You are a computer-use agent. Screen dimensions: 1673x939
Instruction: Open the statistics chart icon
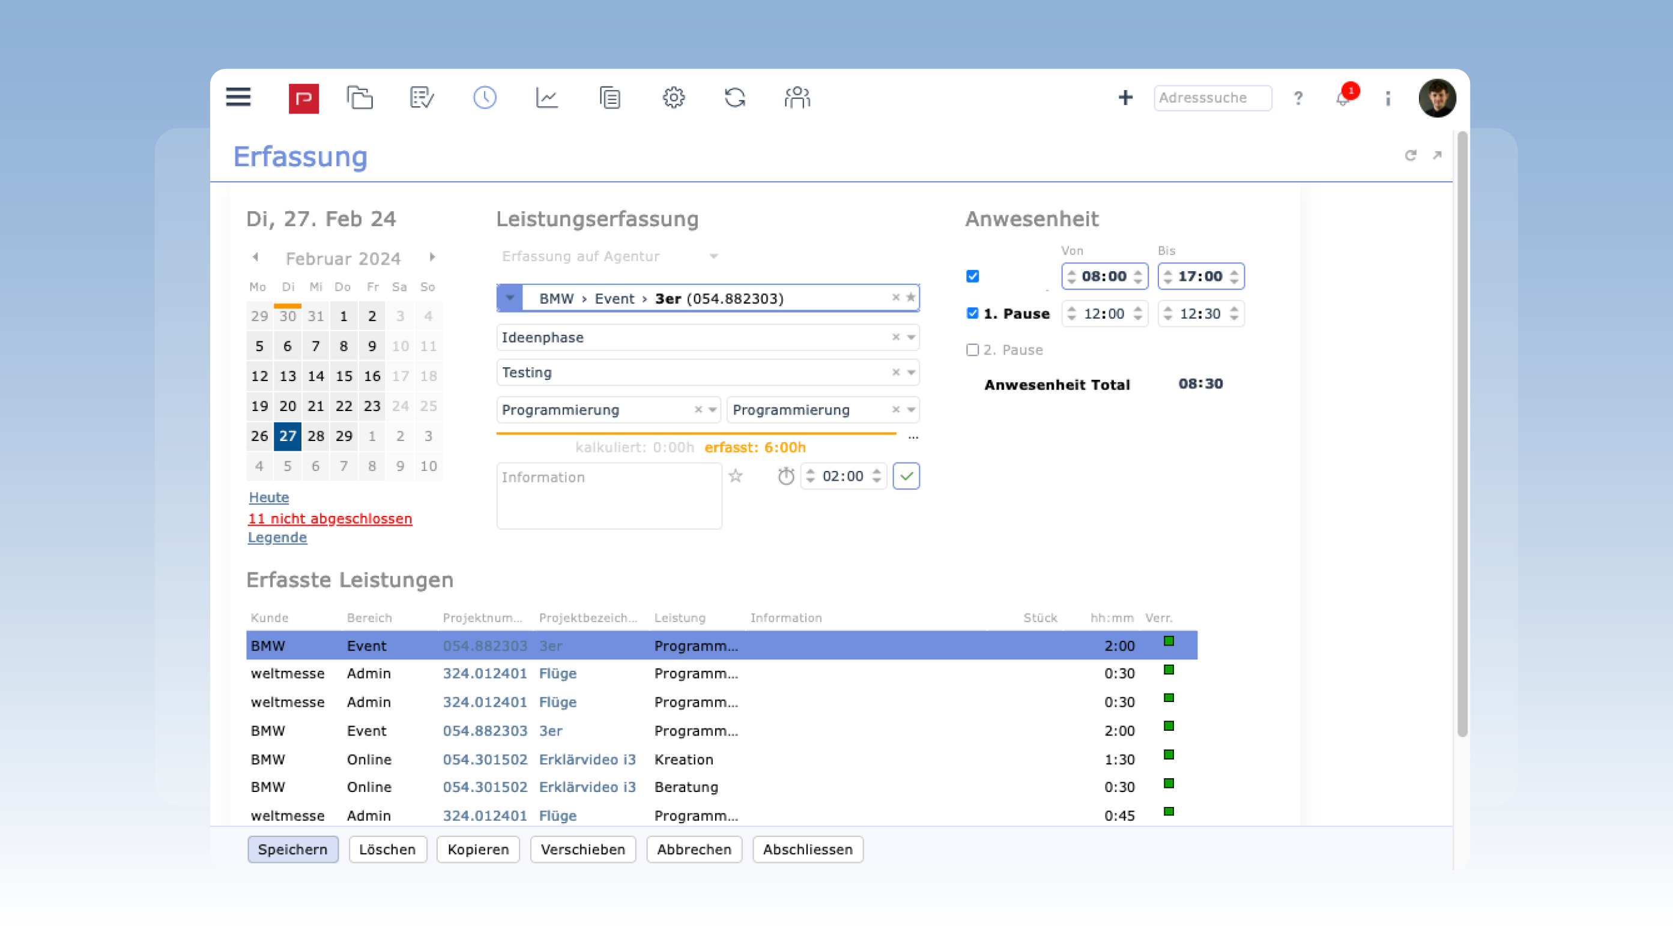coord(547,98)
